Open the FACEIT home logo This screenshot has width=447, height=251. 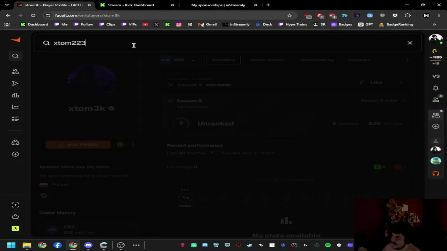[15, 40]
